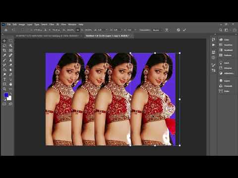Open the Color panel
This screenshot has height=178, width=238.
click(x=226, y=40)
